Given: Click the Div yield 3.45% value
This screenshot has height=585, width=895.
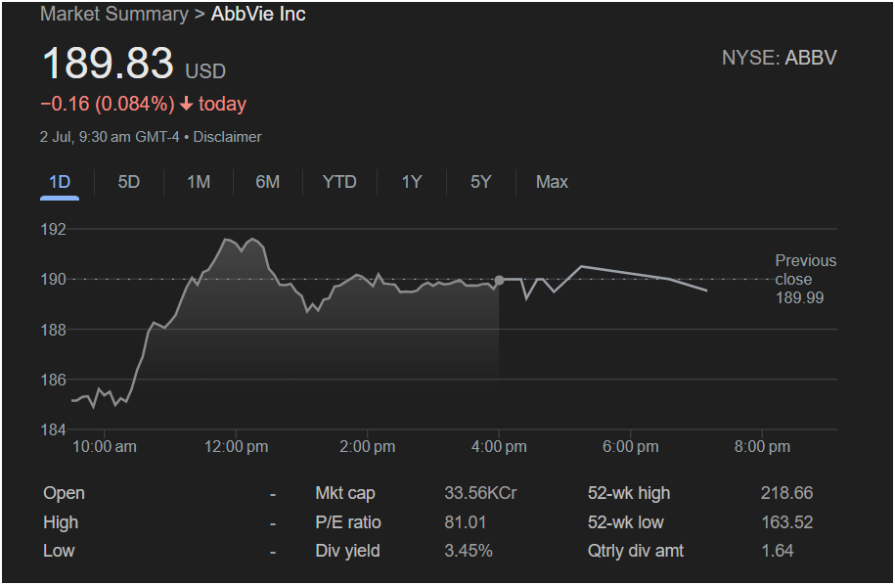Looking at the screenshot, I should point(469,551).
